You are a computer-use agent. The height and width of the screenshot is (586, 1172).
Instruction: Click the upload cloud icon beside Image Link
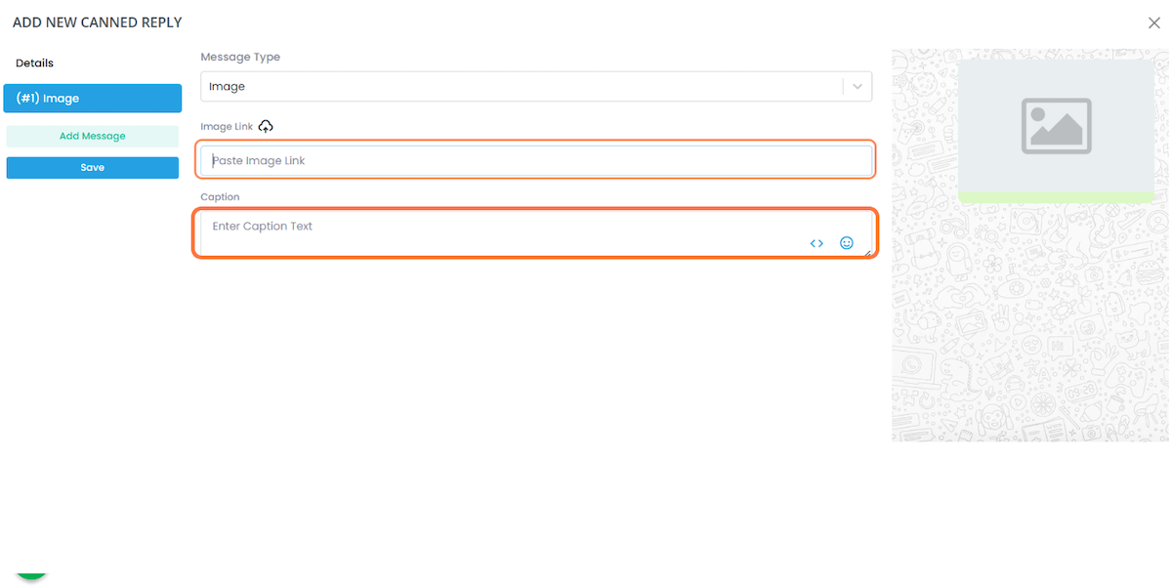(x=266, y=127)
